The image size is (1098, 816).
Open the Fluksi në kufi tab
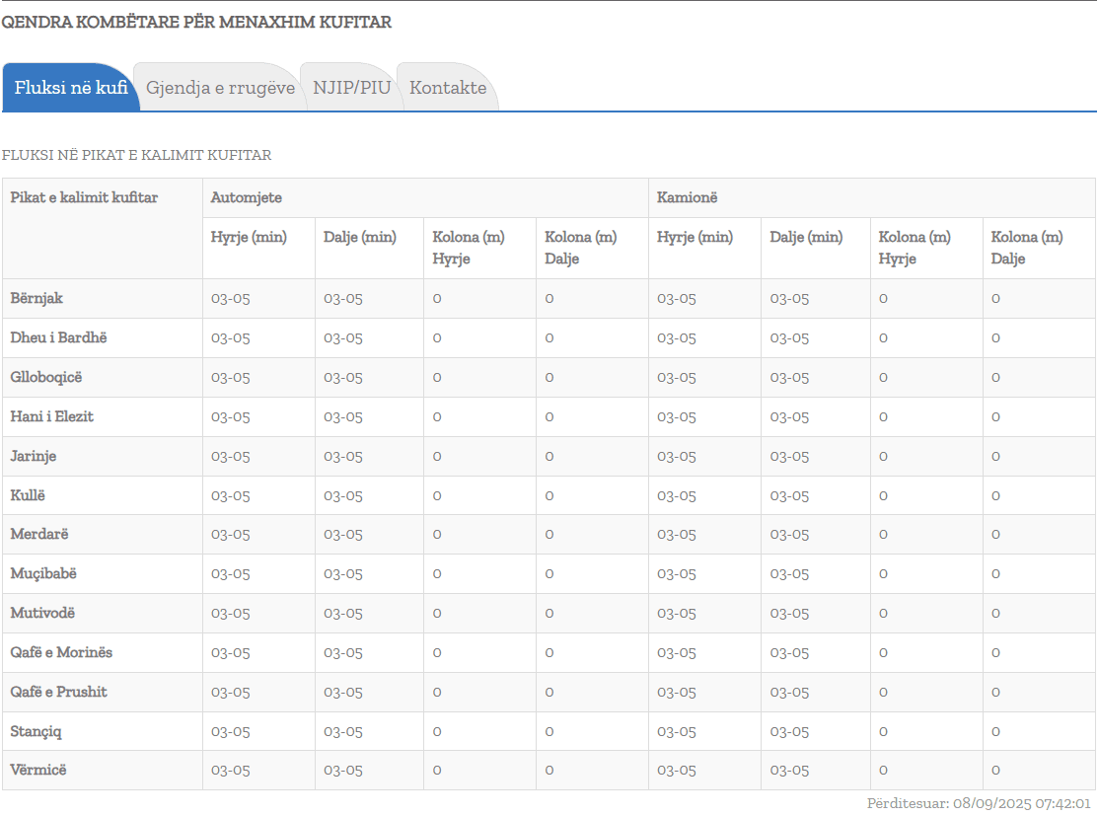71,88
